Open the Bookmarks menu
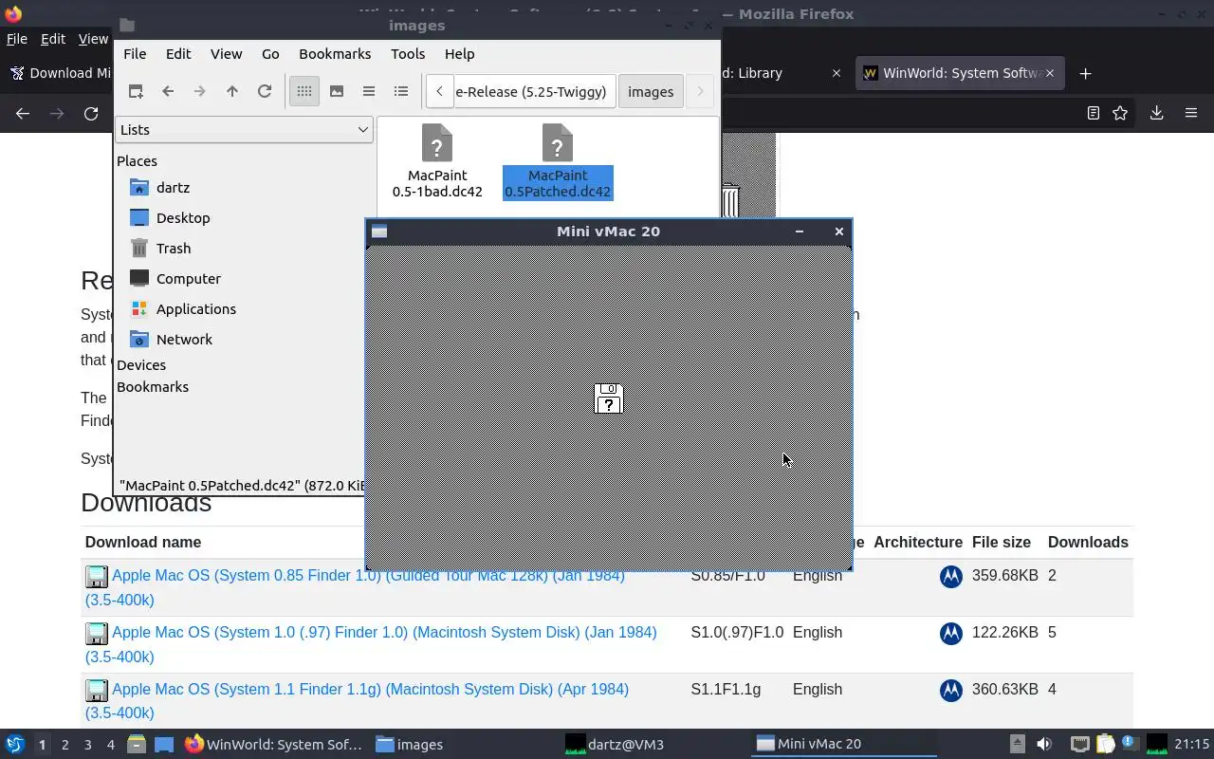This screenshot has height=759, width=1214. coord(335,54)
